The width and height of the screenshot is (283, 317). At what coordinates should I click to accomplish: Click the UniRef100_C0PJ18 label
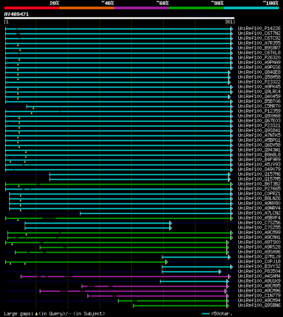[259, 261]
